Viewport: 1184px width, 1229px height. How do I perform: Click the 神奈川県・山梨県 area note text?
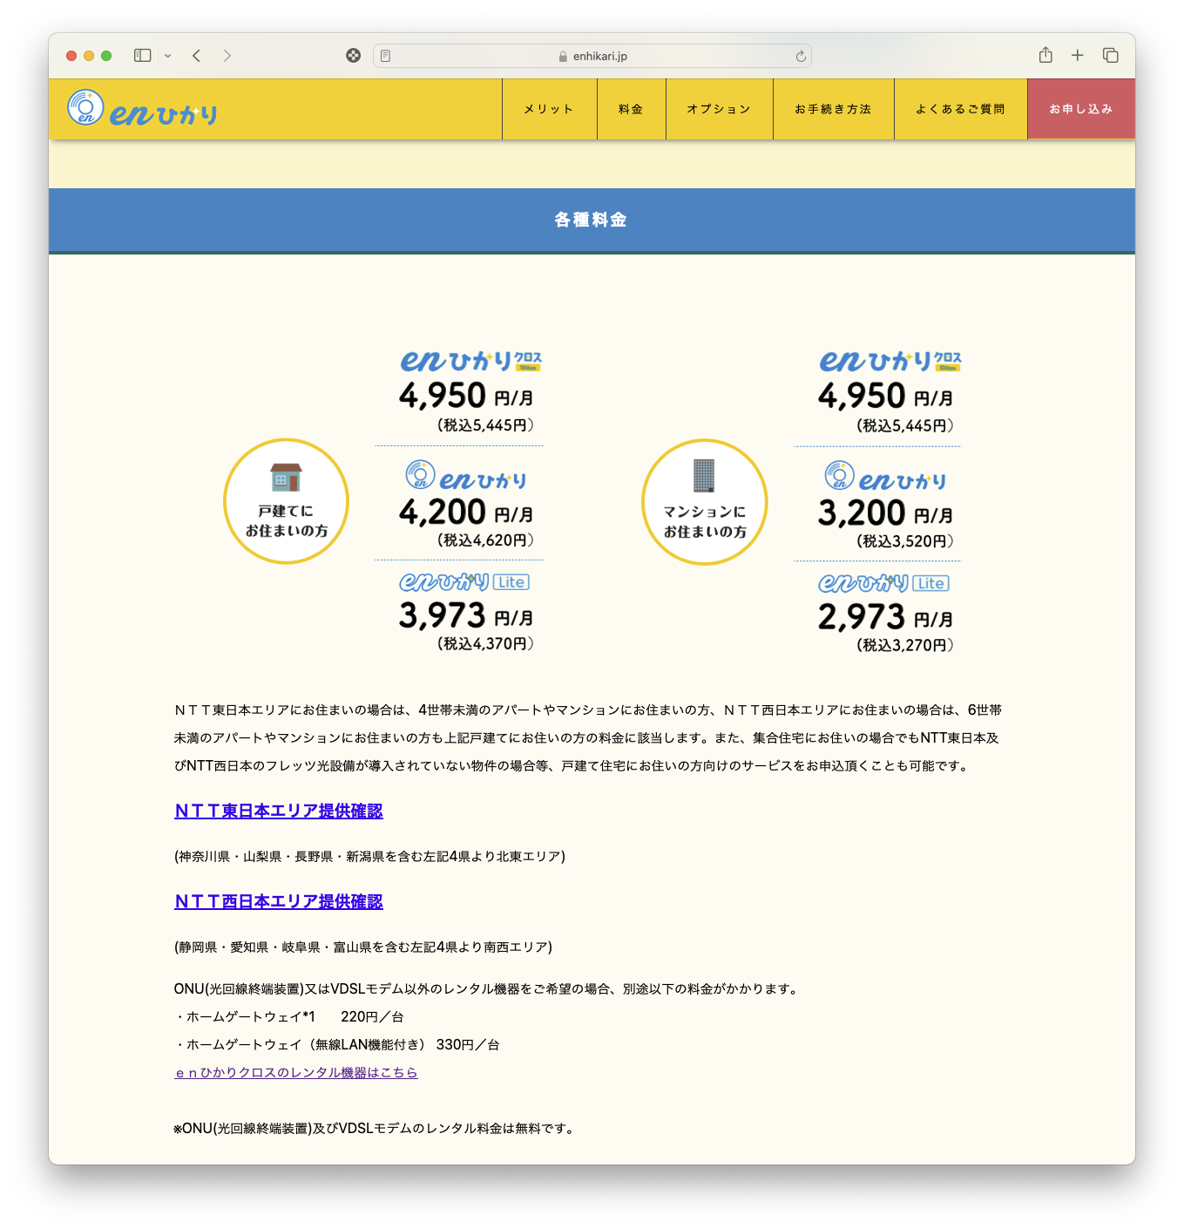point(370,856)
